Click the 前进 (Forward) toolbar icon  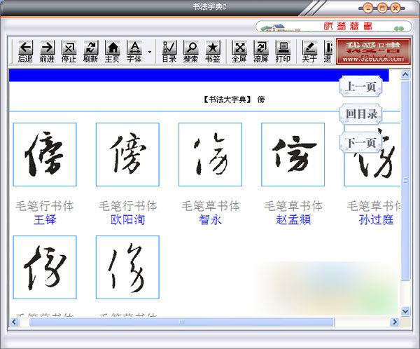click(x=47, y=52)
